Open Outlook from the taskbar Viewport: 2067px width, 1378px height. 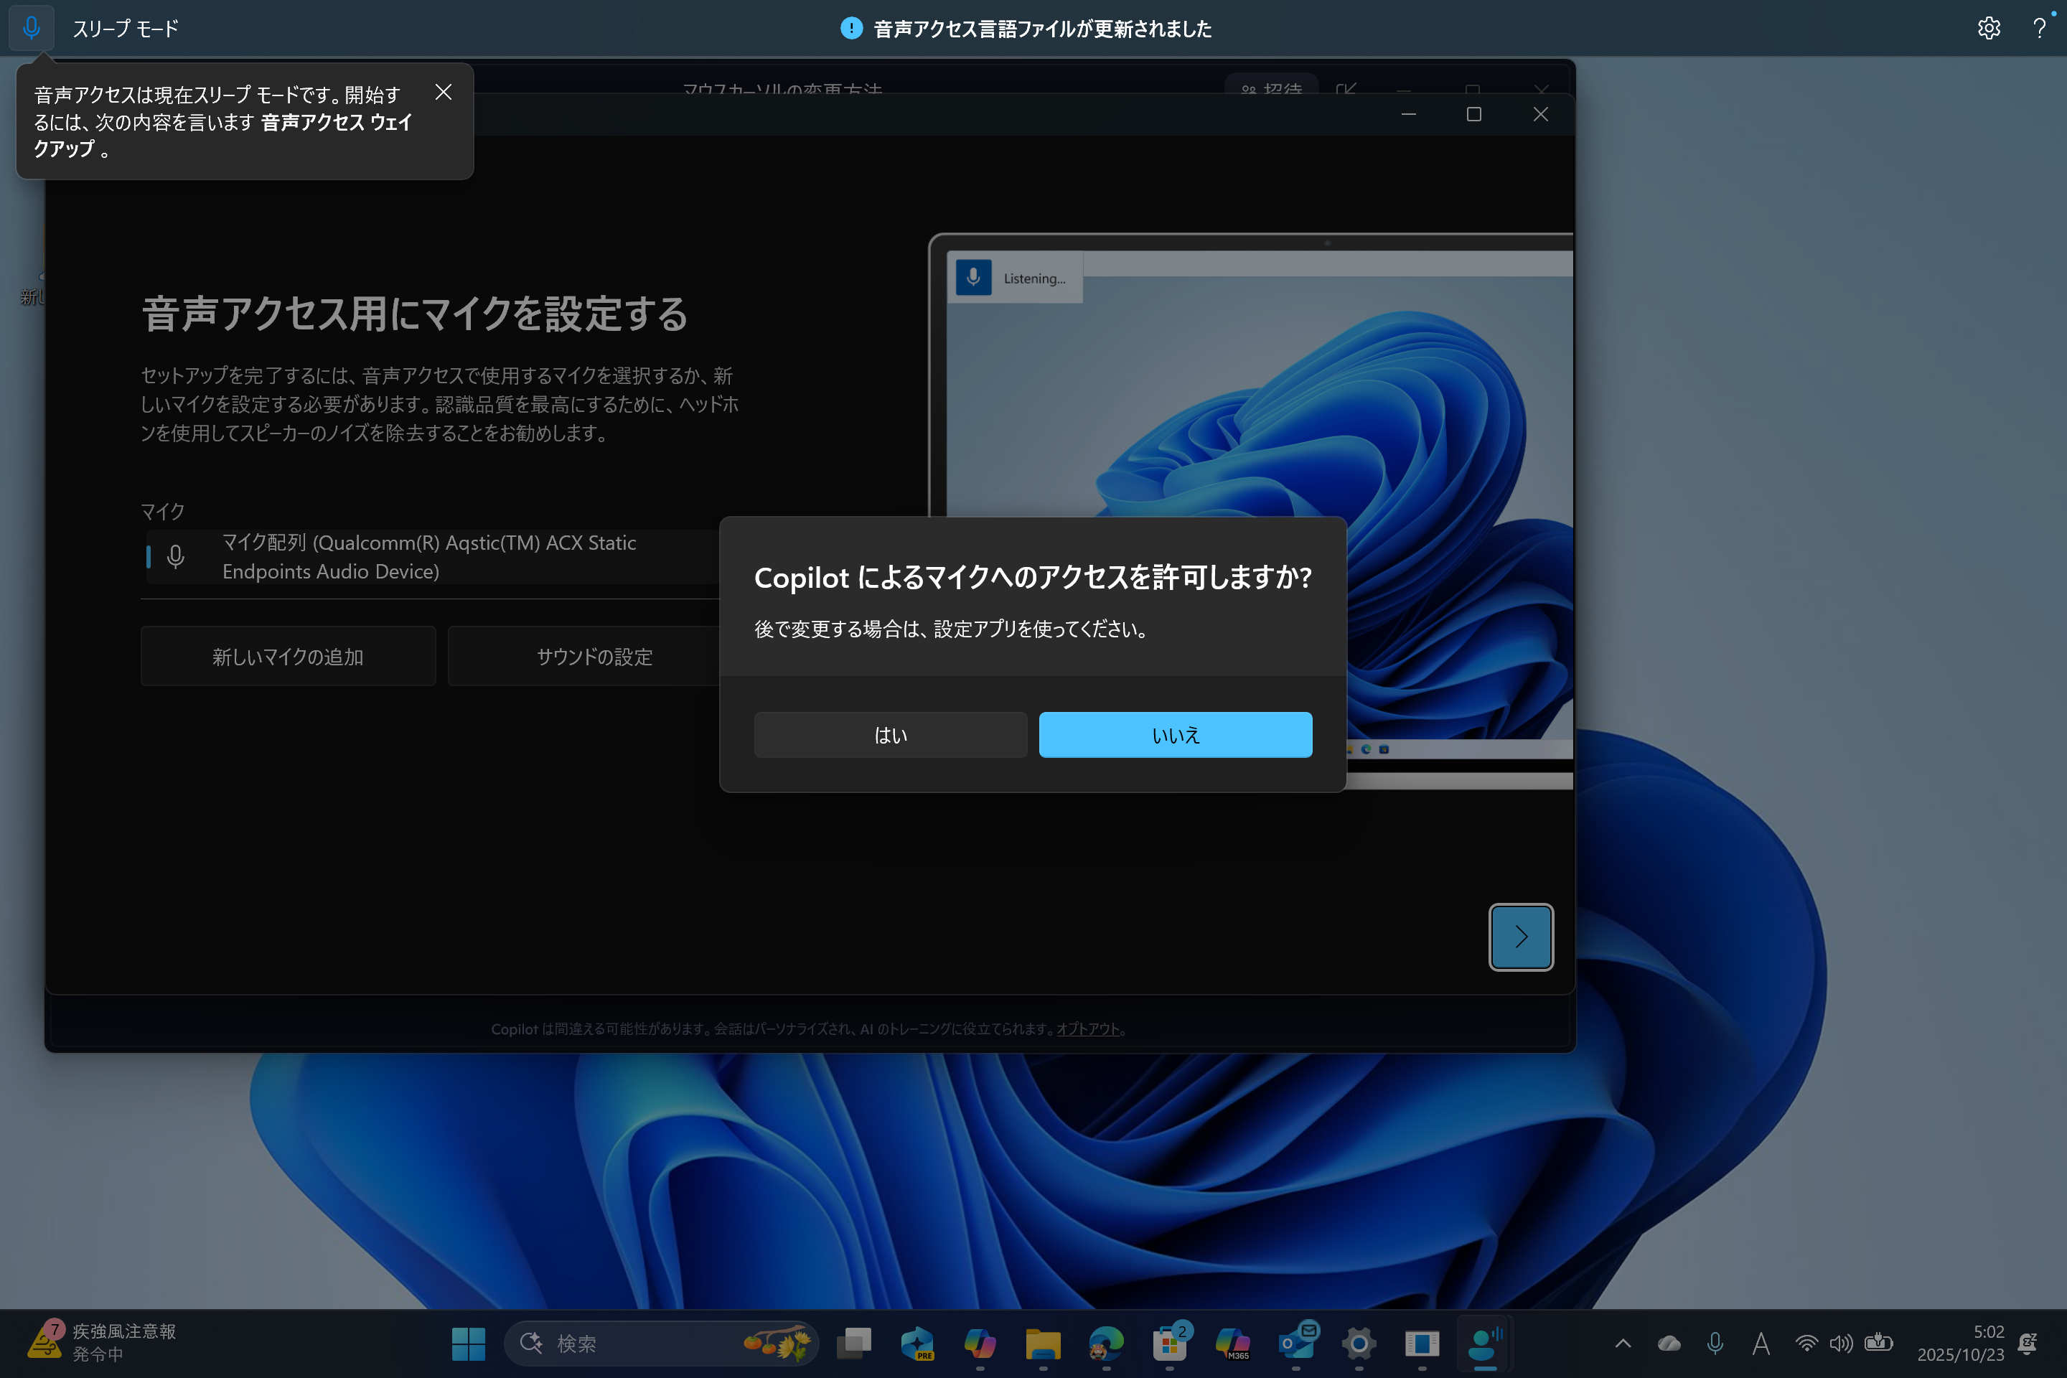(1296, 1343)
